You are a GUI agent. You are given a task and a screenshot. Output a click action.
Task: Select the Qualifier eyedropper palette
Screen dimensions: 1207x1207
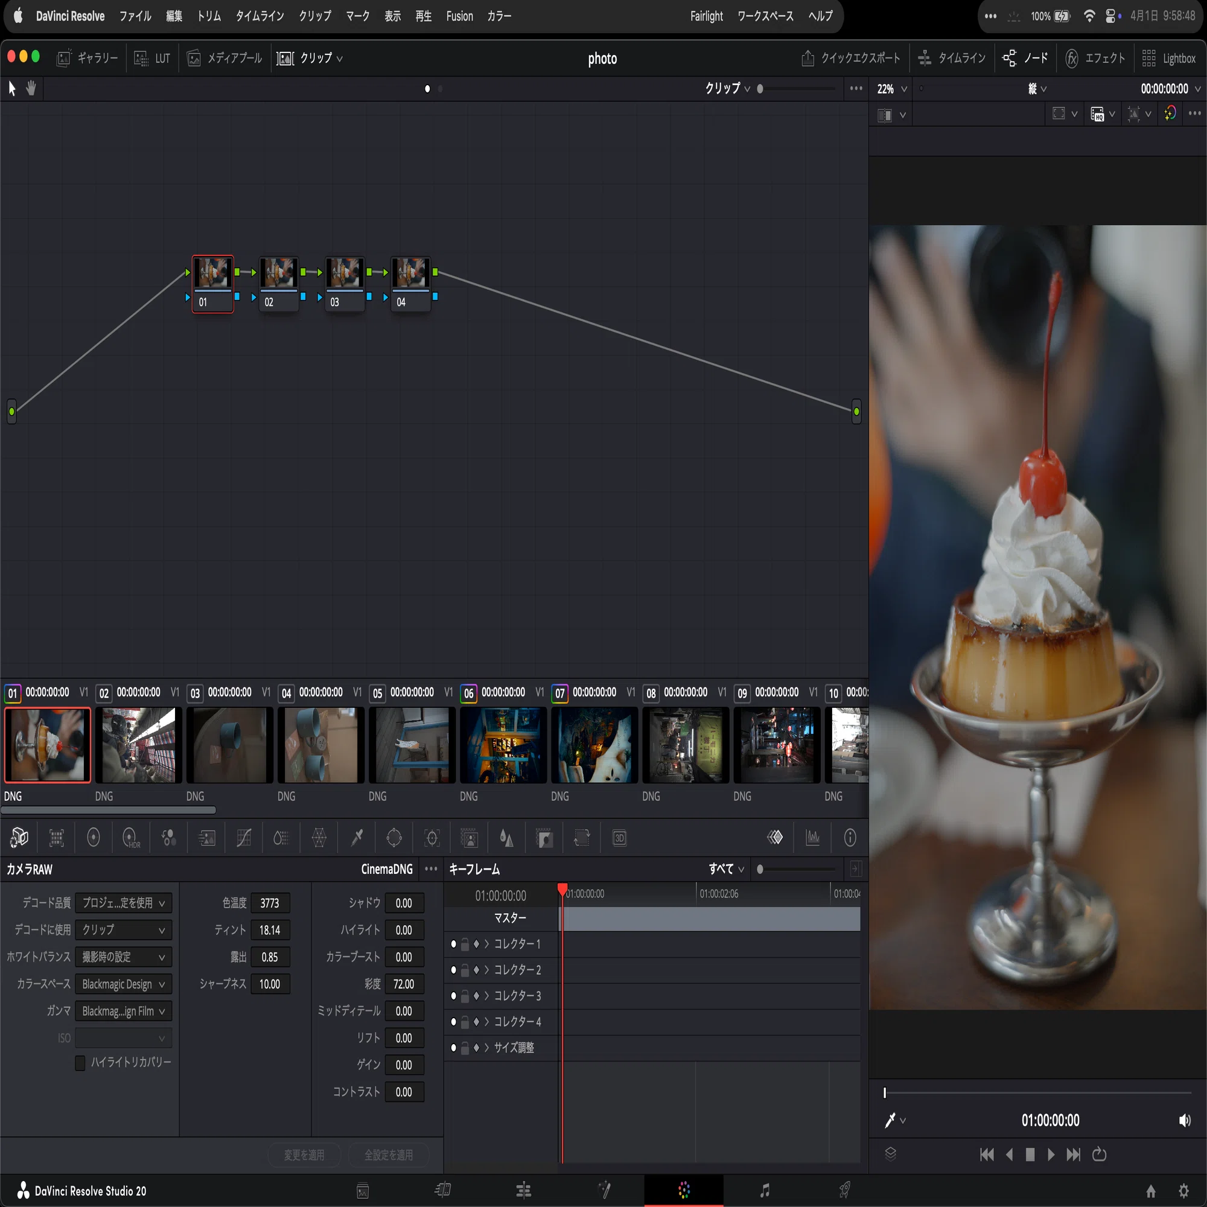pyautogui.click(x=357, y=838)
